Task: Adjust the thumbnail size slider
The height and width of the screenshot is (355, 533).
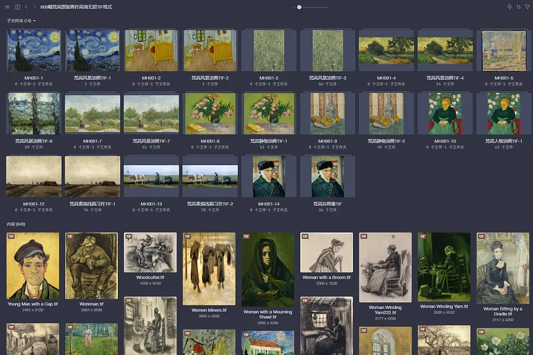Action: coord(299,7)
